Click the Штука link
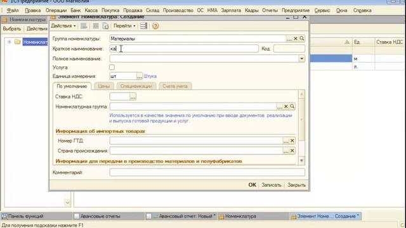Viewport: 406px width, 228px height. 150,76
